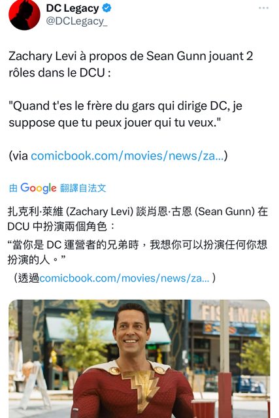
Task: Click the 由 character before Google
Action: [x=13, y=188]
